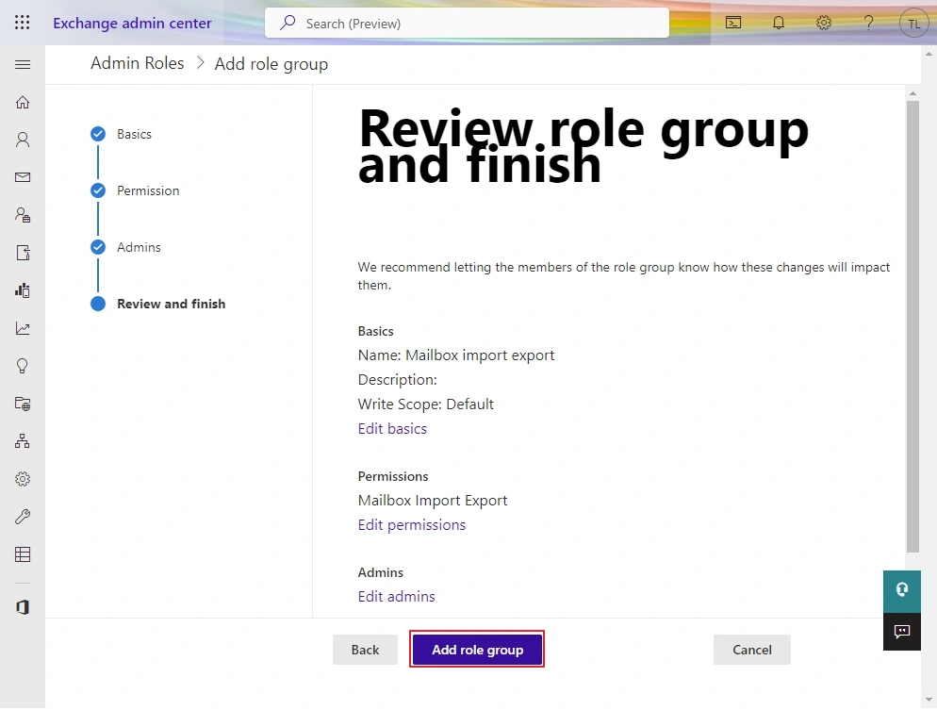Open Settings gear in left sidebar

coord(22,479)
